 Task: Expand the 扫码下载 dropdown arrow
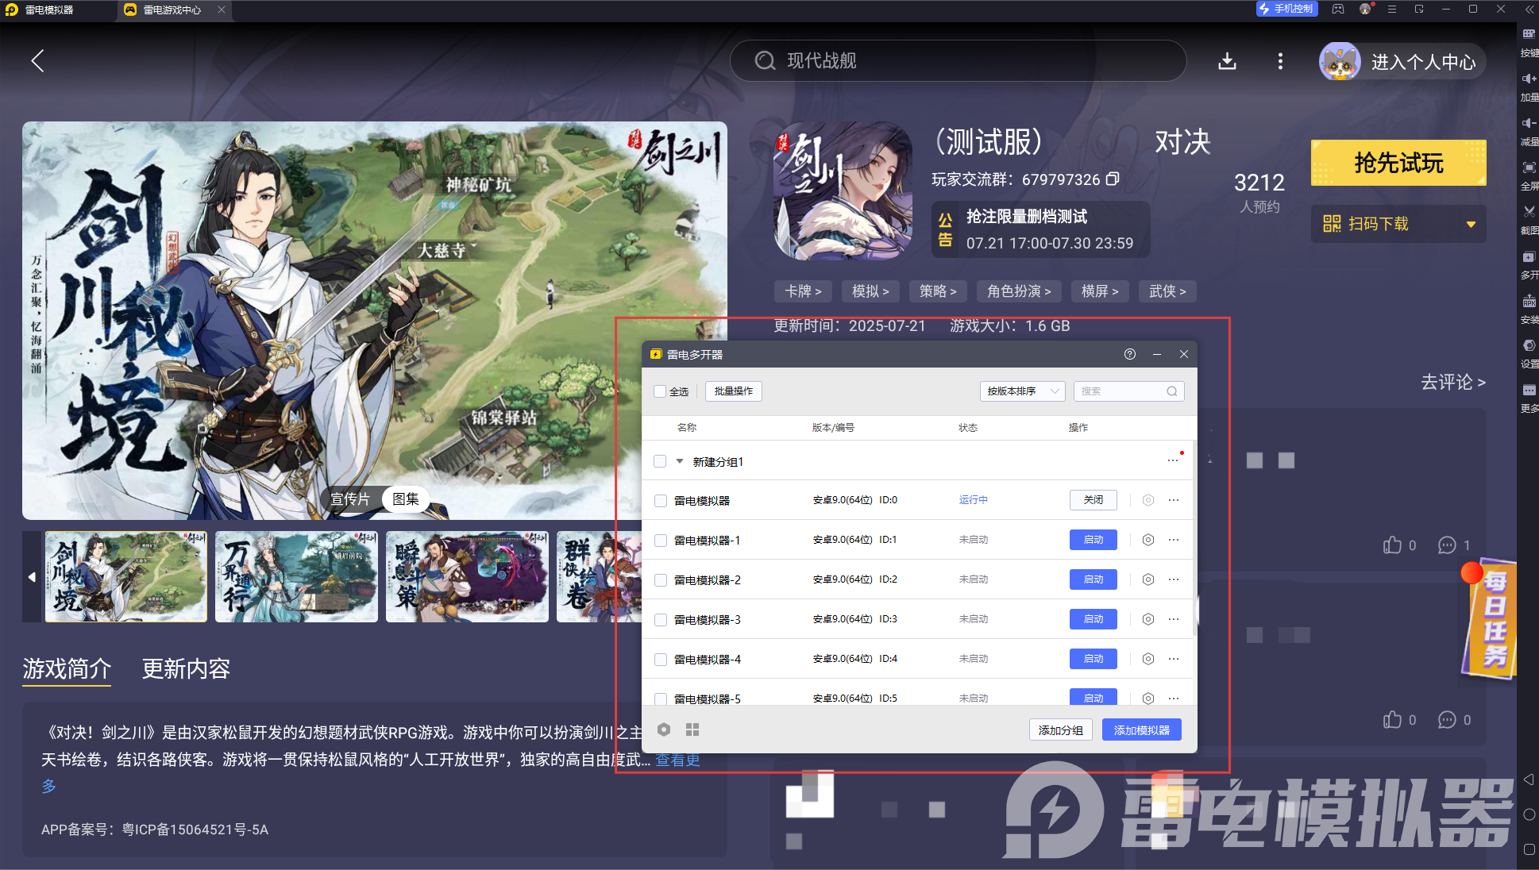1470,225
